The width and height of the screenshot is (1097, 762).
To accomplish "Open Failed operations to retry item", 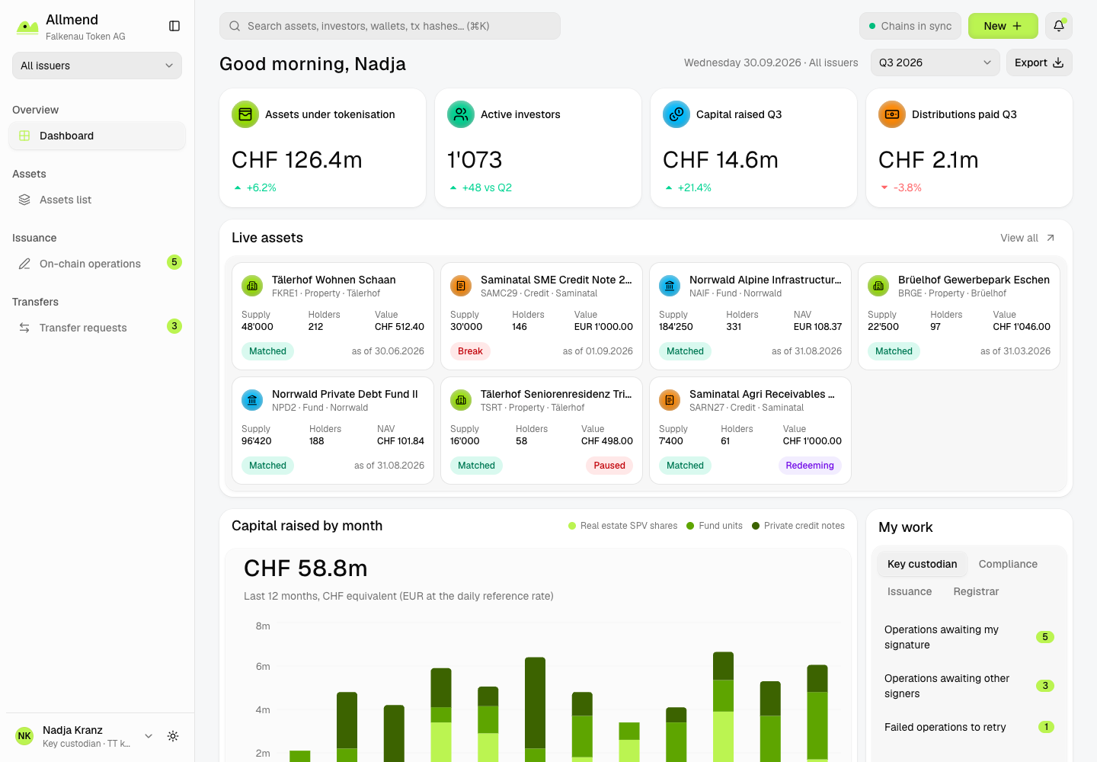I will pos(969,727).
